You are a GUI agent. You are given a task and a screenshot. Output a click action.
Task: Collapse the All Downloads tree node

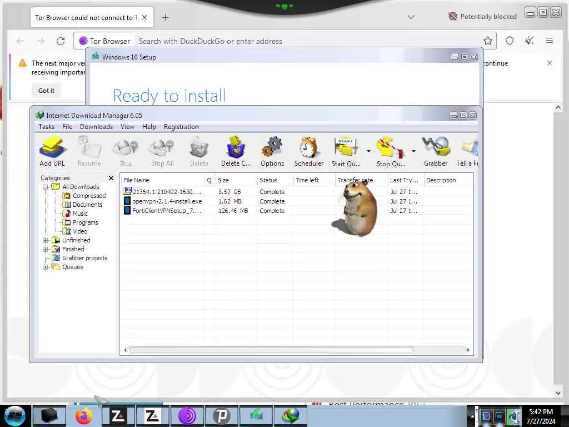[46, 187]
